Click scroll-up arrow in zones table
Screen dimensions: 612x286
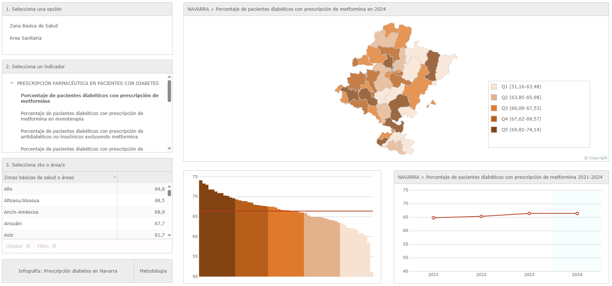pos(169,187)
